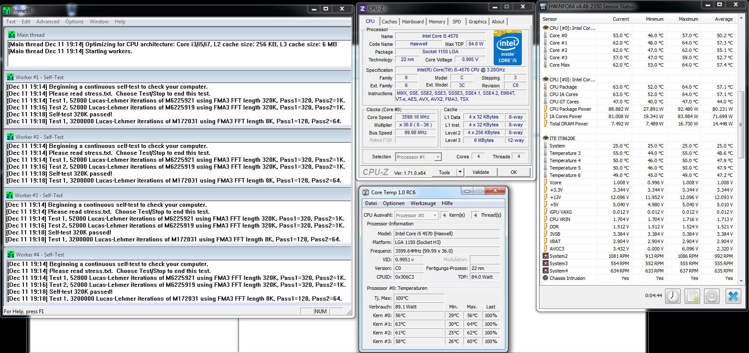This screenshot has width=749, height=353.
Task: Click the HWiNFO start logging icon
Action: point(692,296)
